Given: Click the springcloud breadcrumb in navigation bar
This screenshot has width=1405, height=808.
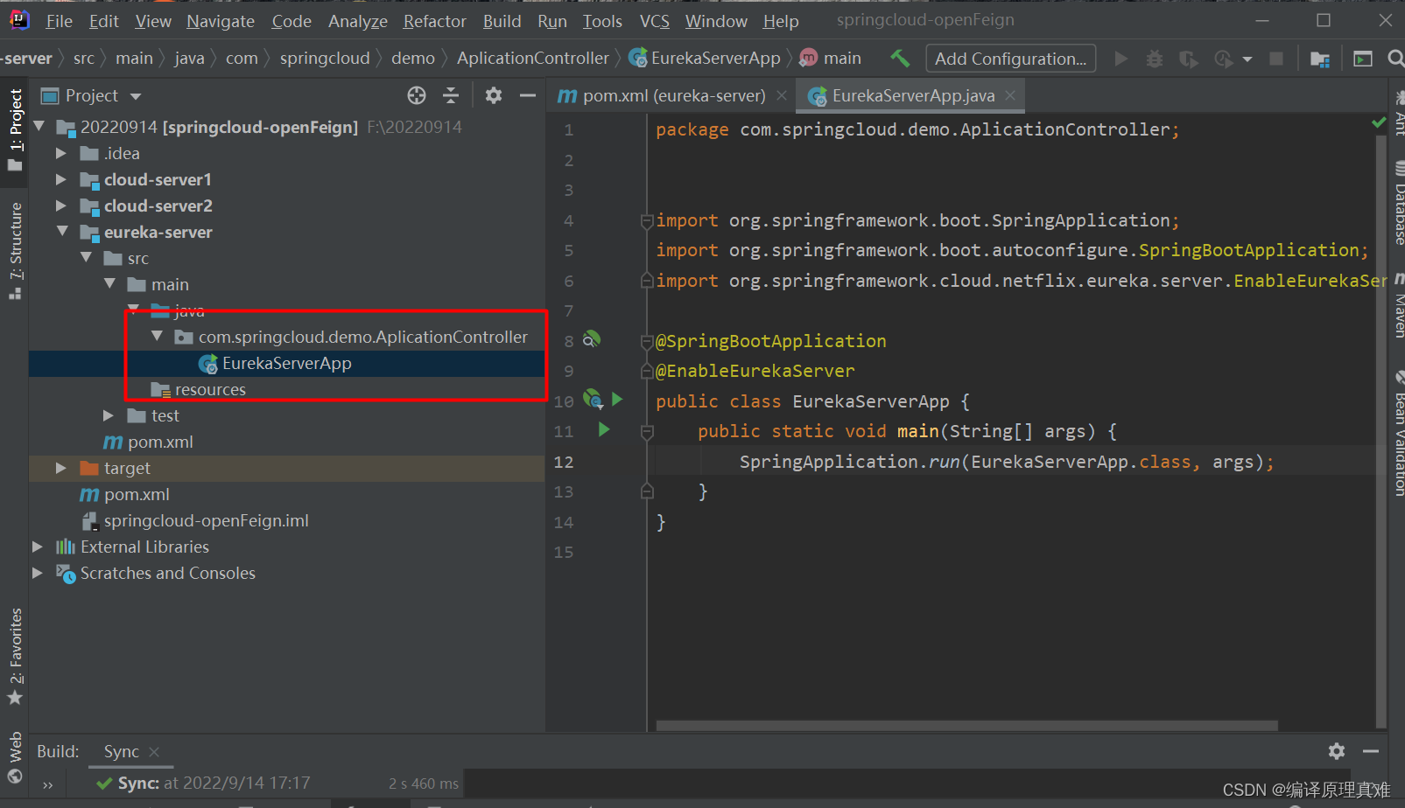Looking at the screenshot, I should 325,59.
